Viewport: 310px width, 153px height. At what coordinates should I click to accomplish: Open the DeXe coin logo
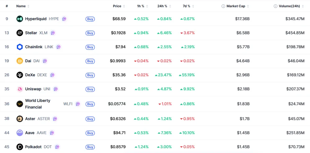(20, 75)
